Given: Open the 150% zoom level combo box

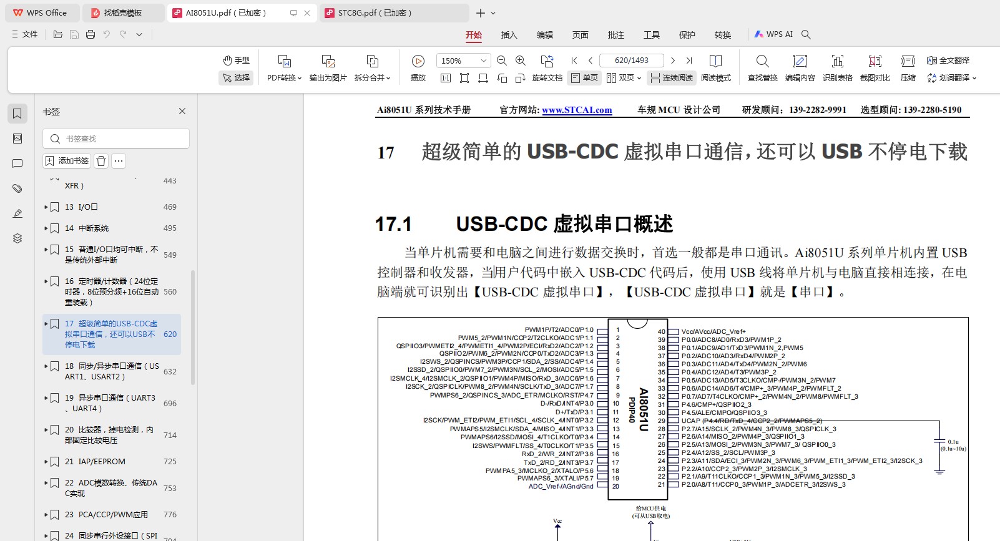Looking at the screenshot, I should (x=463, y=61).
